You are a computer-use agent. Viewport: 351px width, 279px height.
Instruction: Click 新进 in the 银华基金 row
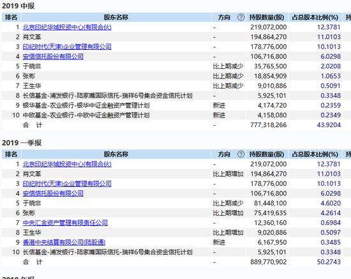219,105
